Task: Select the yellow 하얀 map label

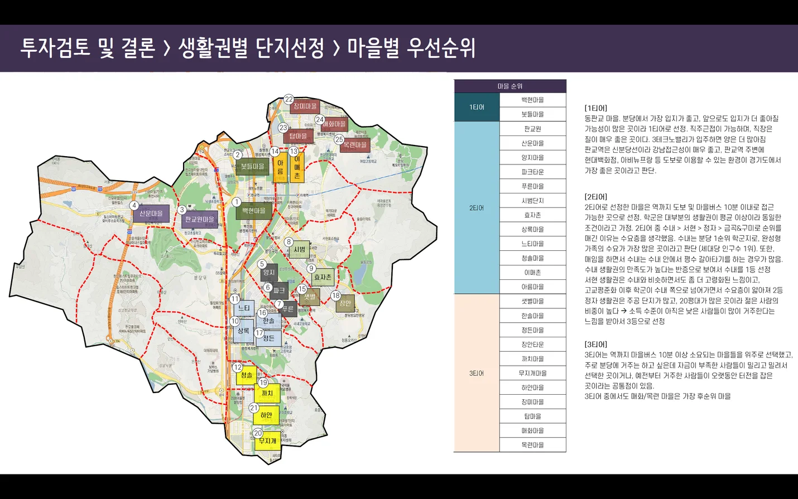Action: click(x=266, y=415)
